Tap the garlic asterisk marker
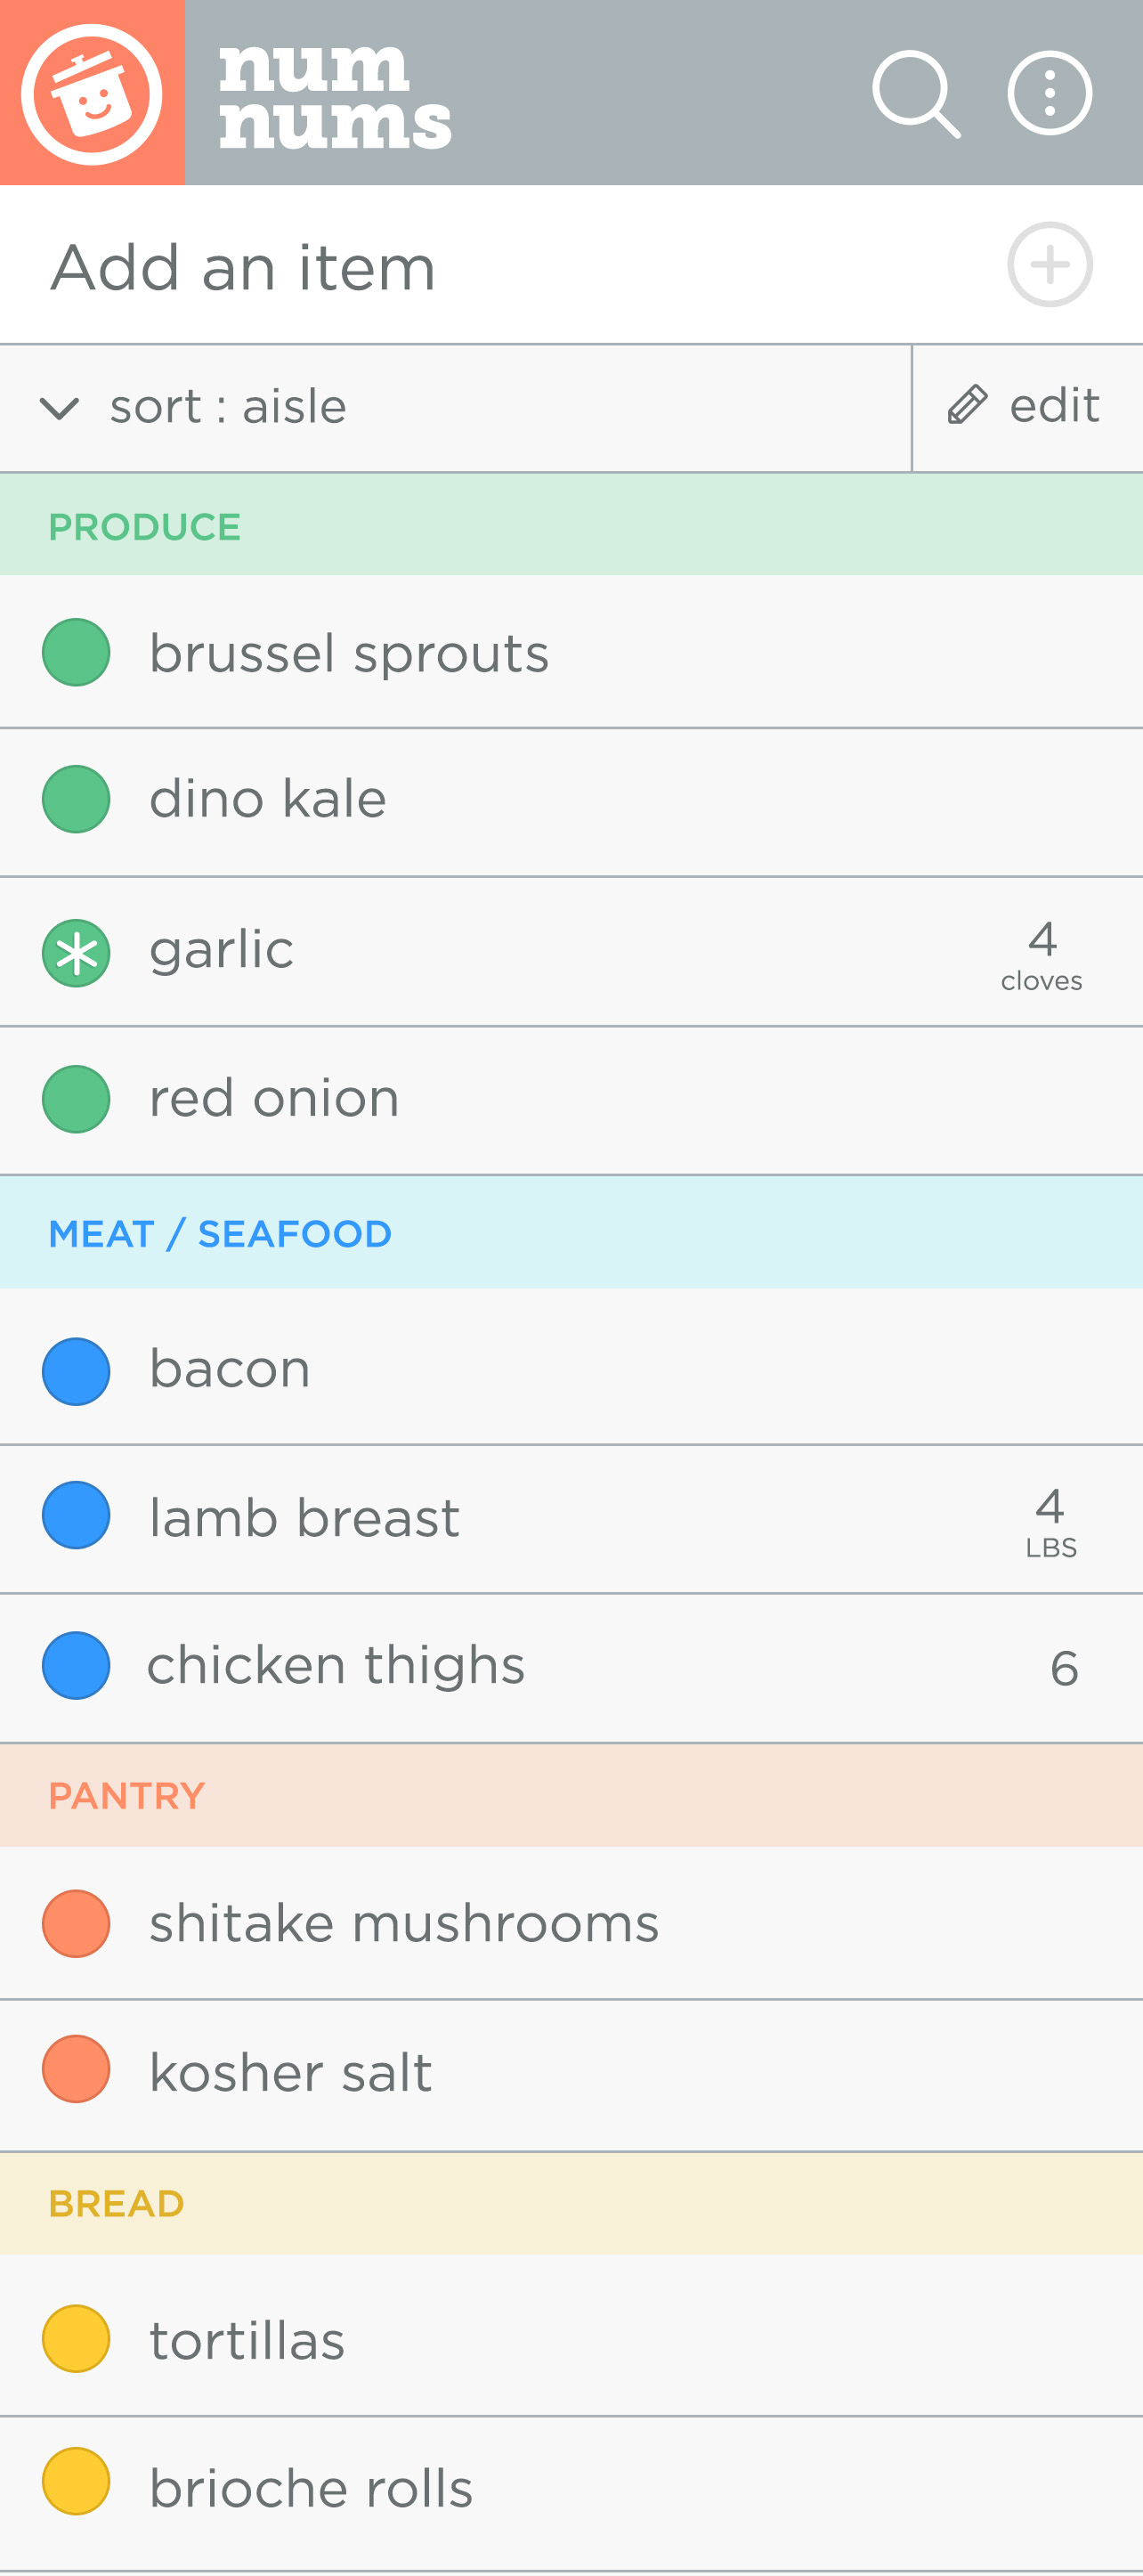 (76, 952)
